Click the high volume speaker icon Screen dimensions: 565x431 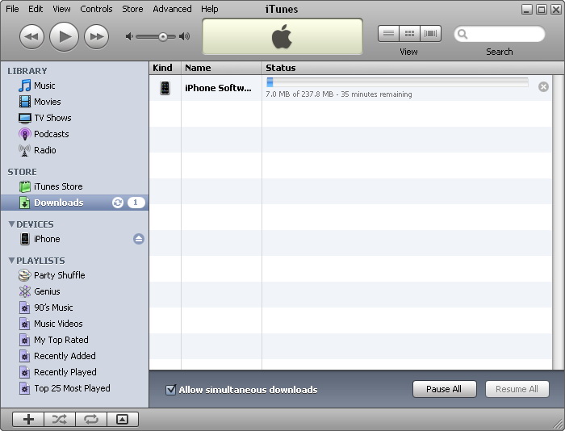pos(185,36)
